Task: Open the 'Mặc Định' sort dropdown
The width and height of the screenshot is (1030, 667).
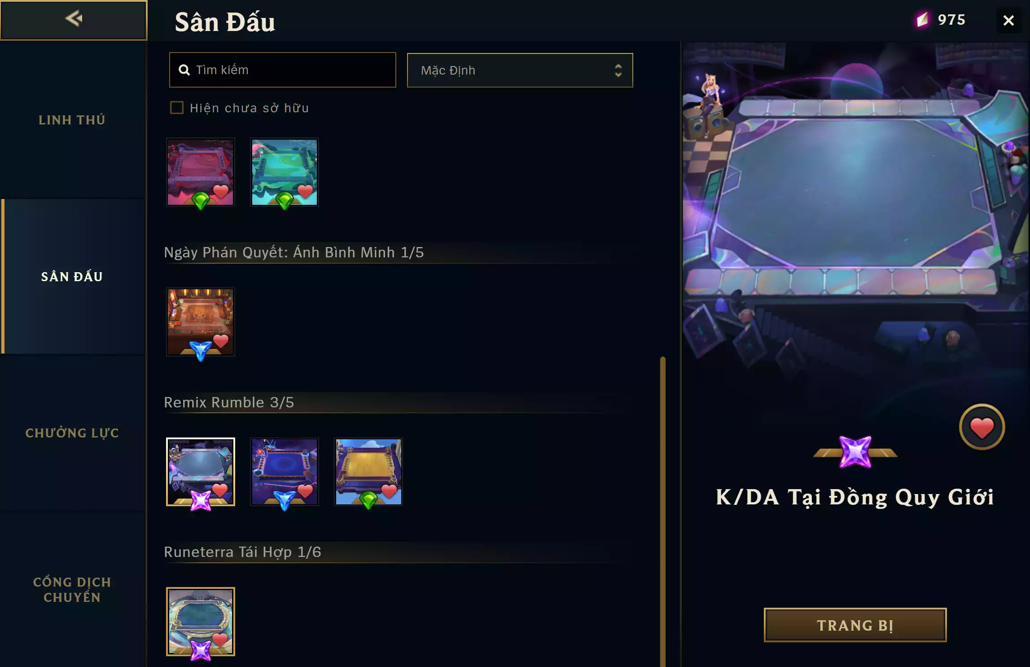Action: click(x=520, y=71)
